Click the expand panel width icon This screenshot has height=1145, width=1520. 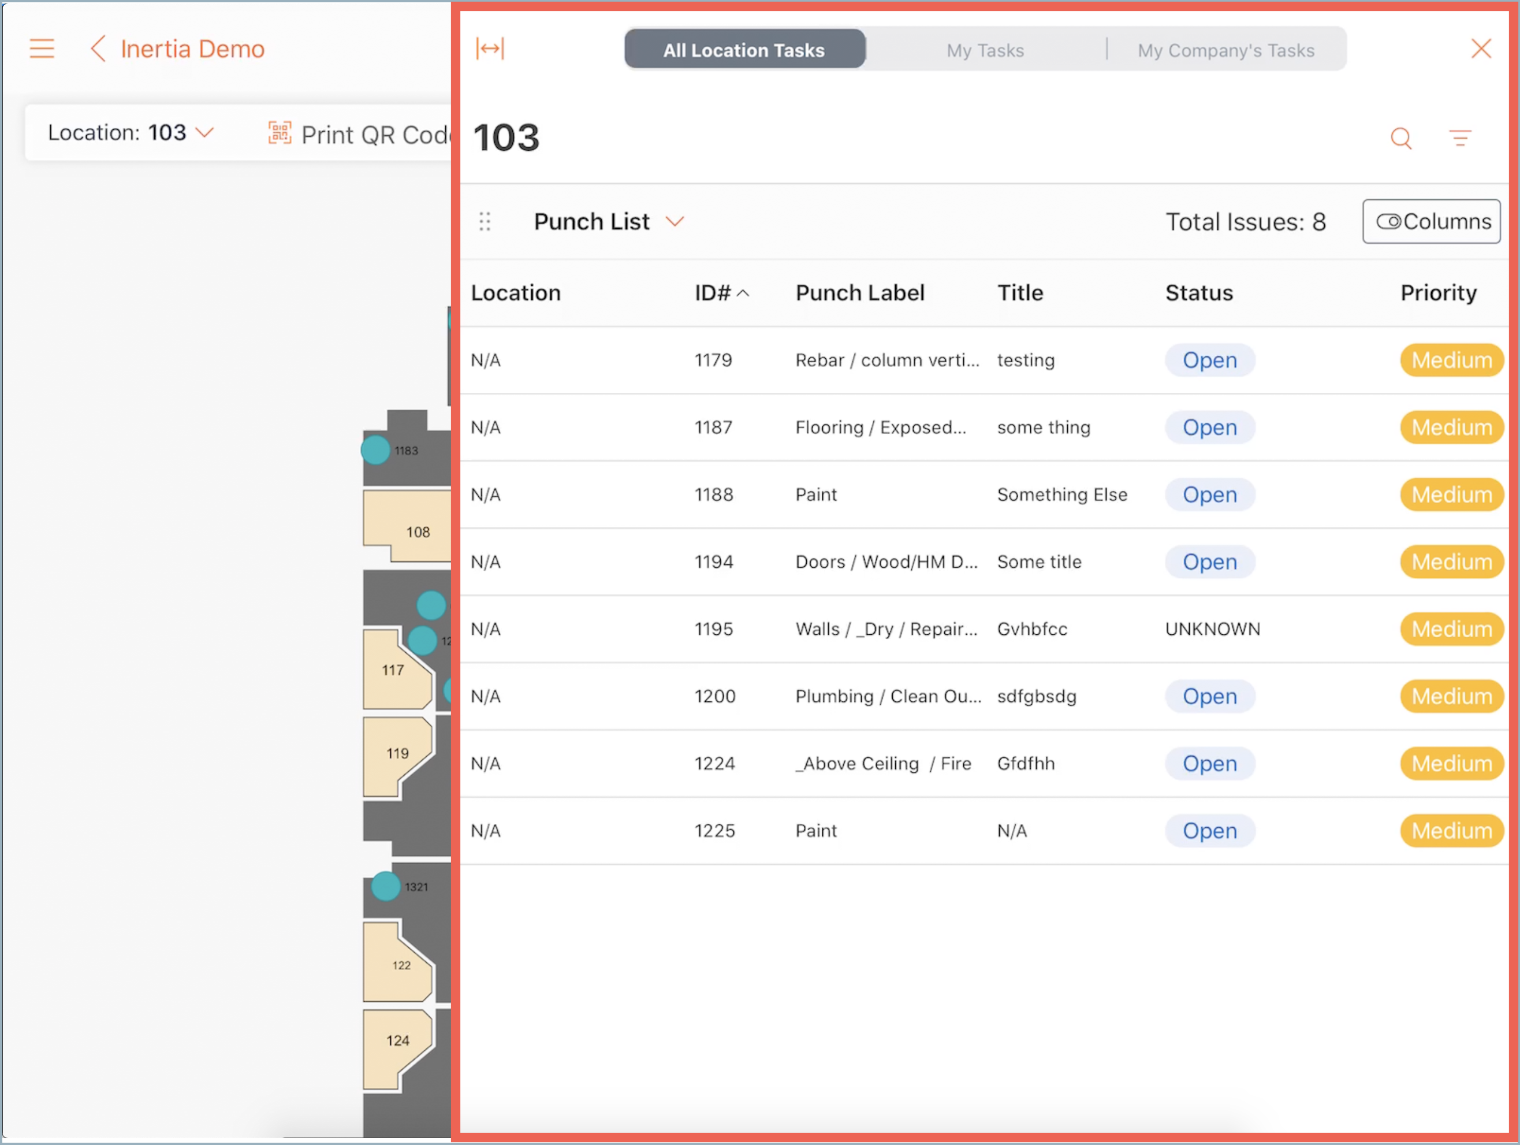(490, 49)
